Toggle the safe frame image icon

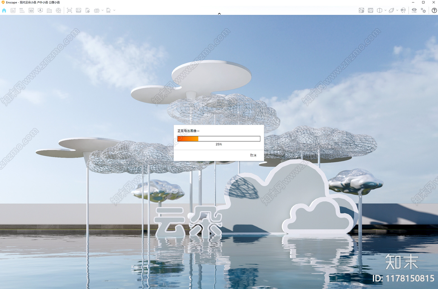370,10
